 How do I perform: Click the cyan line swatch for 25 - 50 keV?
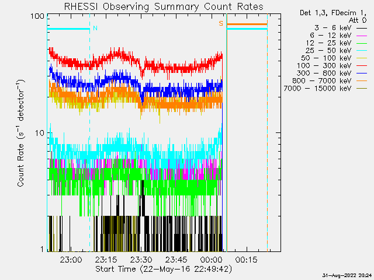point(362,51)
